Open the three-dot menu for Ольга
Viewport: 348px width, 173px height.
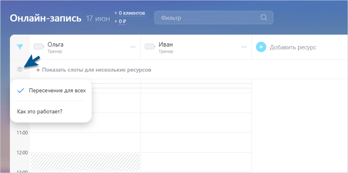click(x=133, y=47)
